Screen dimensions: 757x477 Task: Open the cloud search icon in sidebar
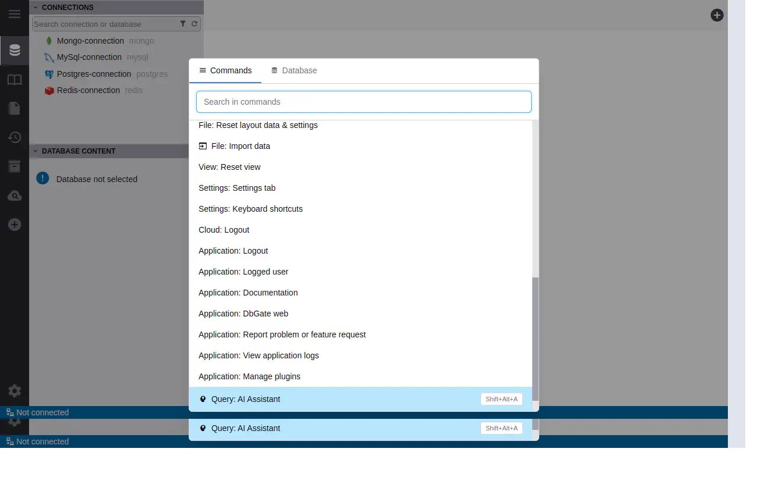15,195
